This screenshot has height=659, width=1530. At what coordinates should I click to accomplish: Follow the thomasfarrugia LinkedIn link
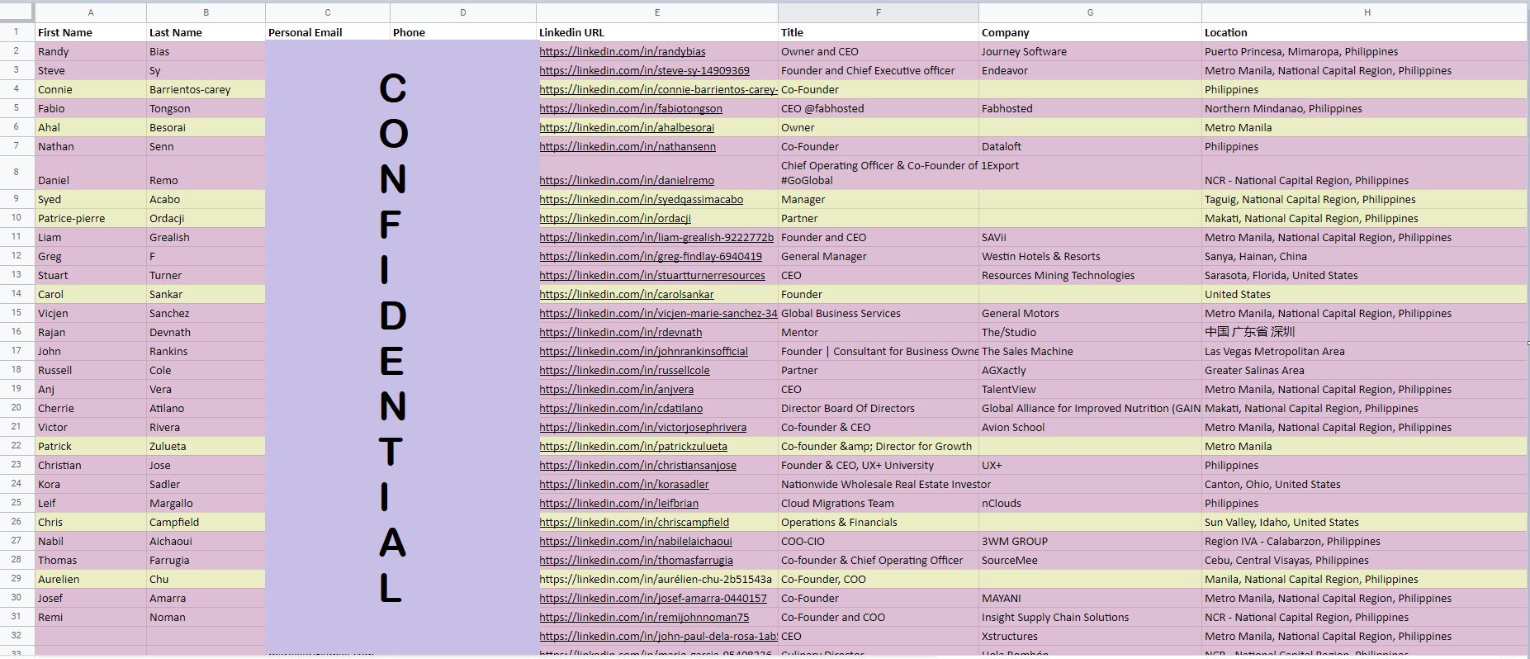637,560
